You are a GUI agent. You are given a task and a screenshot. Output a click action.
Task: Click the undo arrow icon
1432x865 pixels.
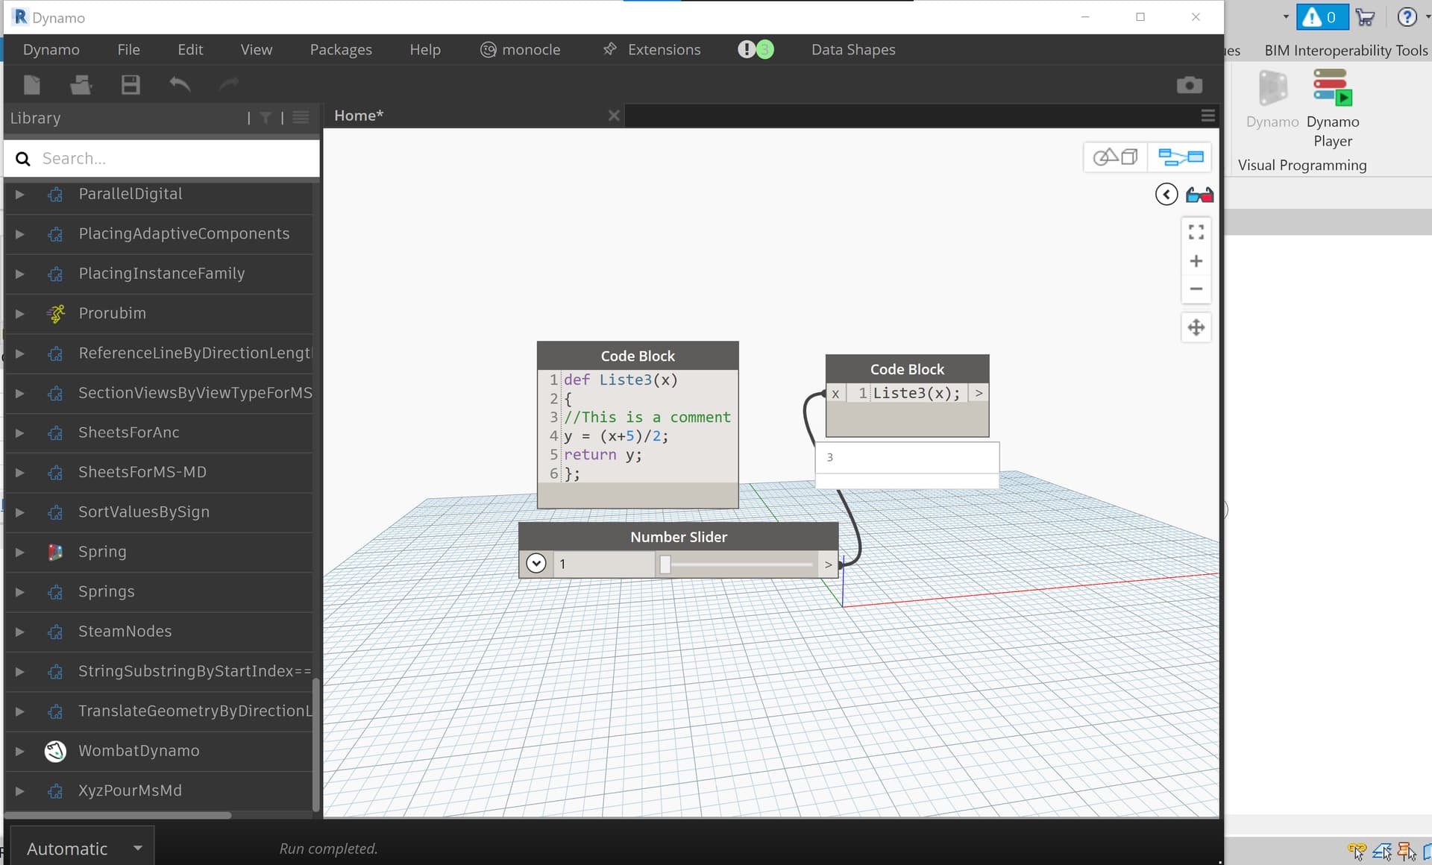[x=180, y=85]
